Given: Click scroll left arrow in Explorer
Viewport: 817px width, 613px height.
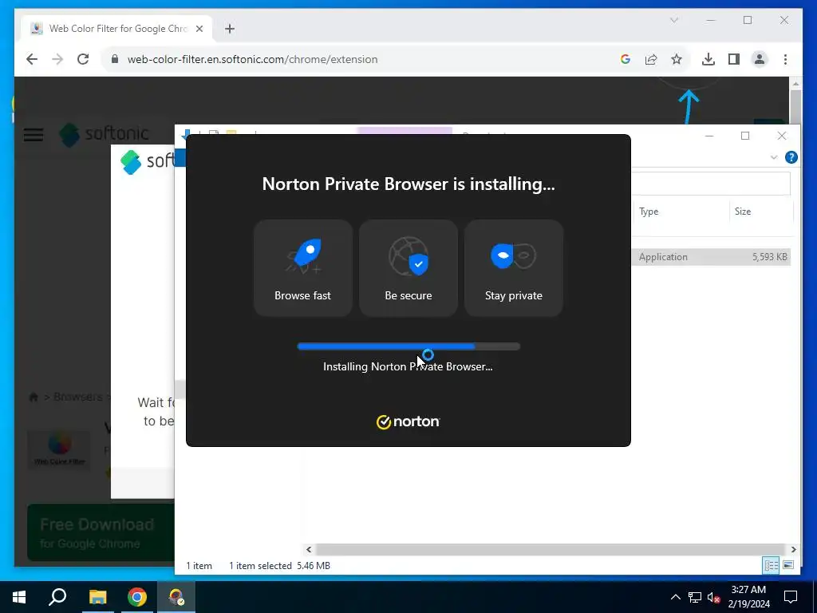Looking at the screenshot, I should (309, 549).
